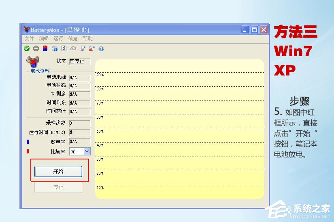Image resolution: width=334 pixels, height=222 pixels.
Task: Click the 状态 field showing 已停止
Action: click(x=80, y=61)
